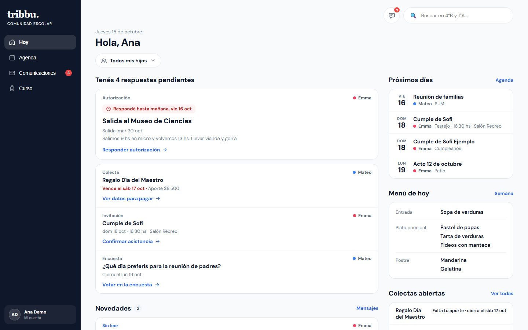
Task: Click the calendar icon beside Agenda
Action: [x=12, y=58]
